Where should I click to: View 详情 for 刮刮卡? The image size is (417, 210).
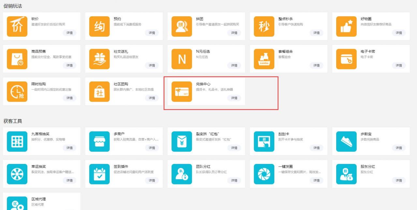click(316, 148)
